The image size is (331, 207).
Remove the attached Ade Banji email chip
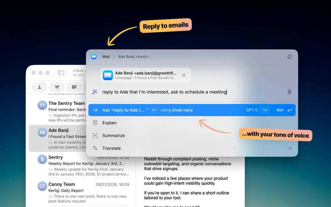184,75
